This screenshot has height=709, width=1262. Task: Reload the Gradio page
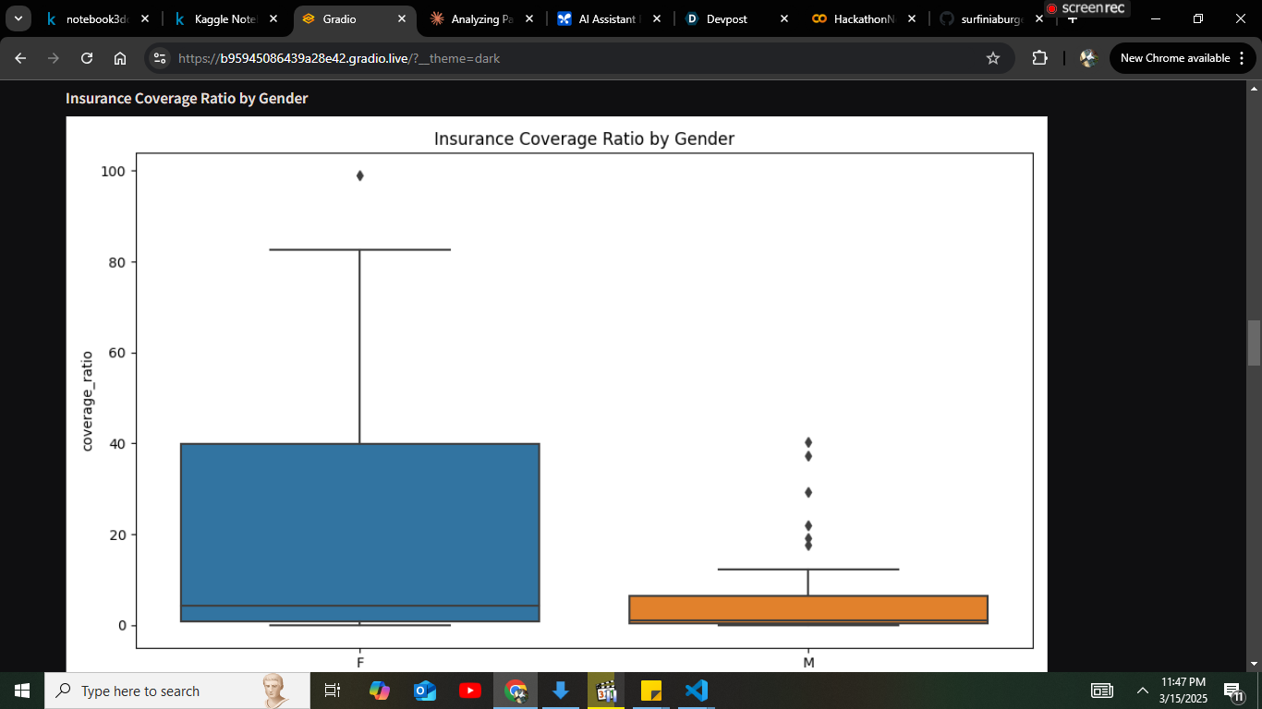click(x=87, y=58)
